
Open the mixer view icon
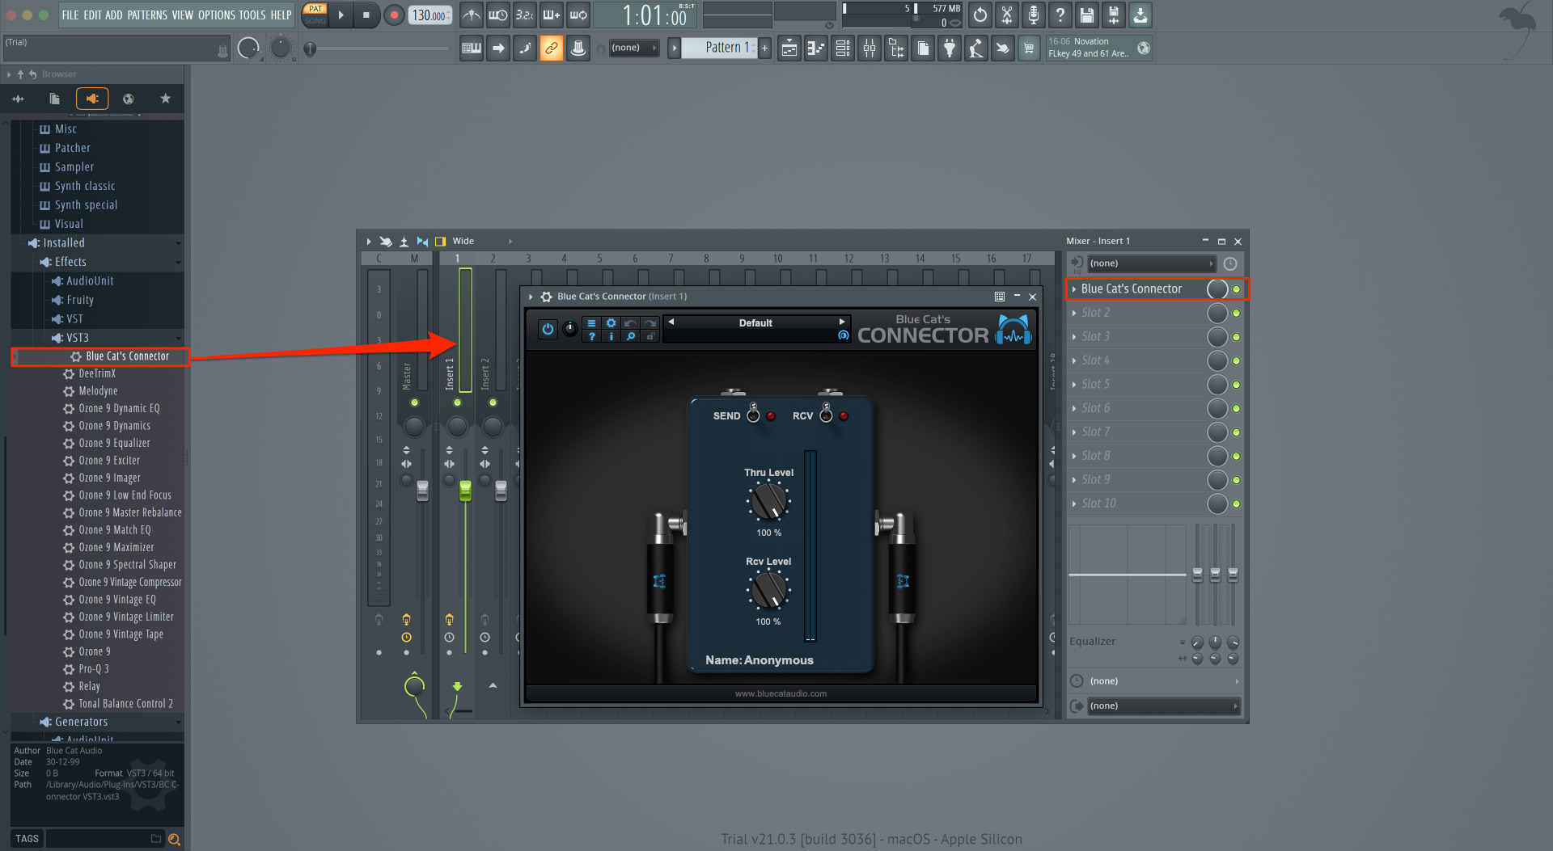[870, 48]
